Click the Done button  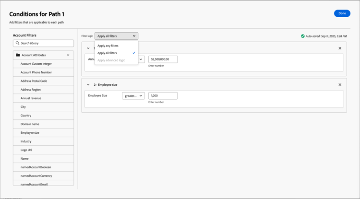click(342, 13)
